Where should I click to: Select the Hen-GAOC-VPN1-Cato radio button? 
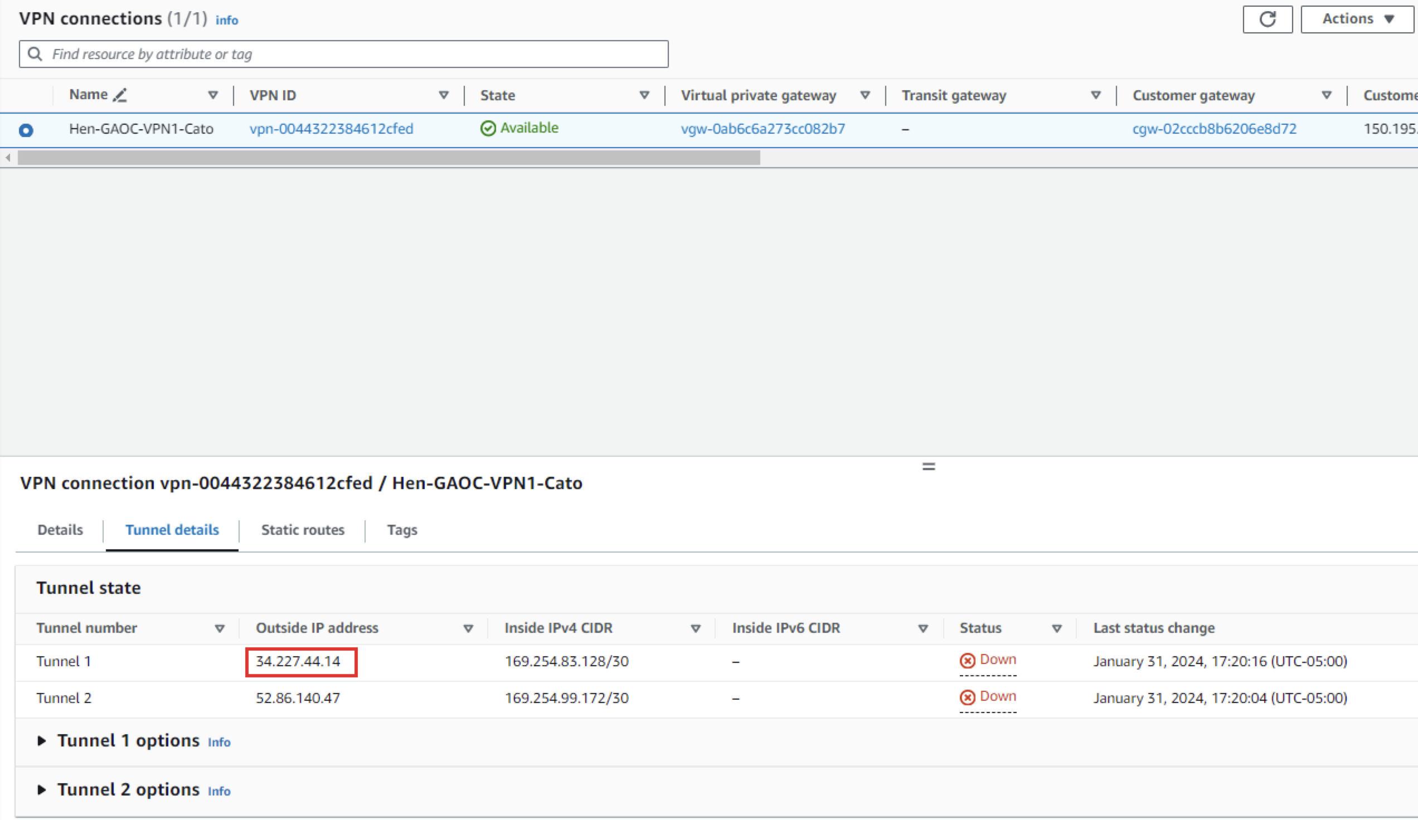(x=26, y=130)
